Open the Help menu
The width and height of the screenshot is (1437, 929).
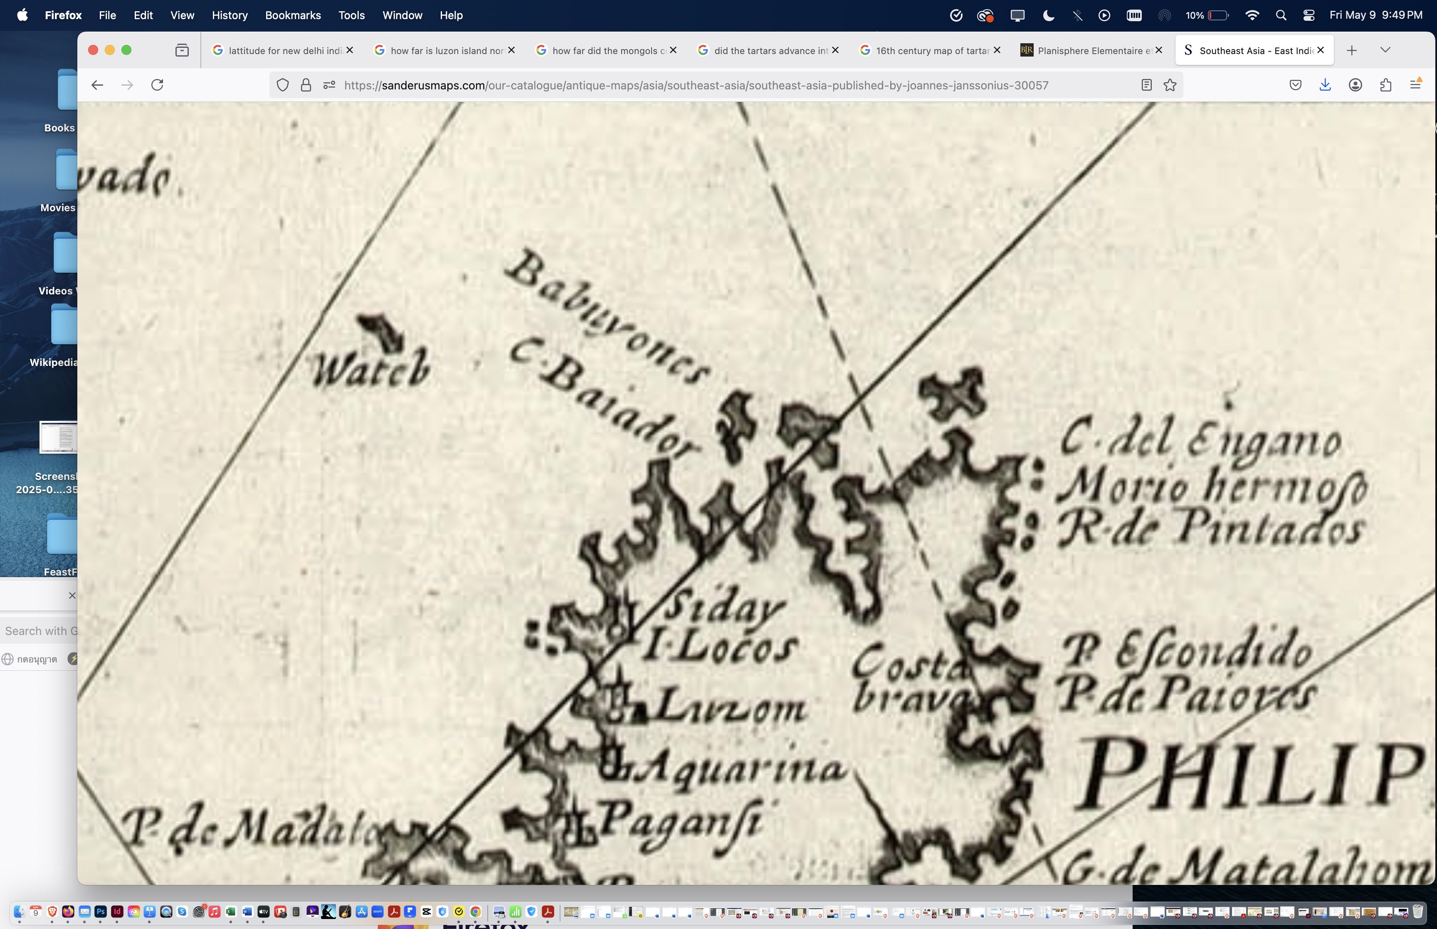point(451,15)
